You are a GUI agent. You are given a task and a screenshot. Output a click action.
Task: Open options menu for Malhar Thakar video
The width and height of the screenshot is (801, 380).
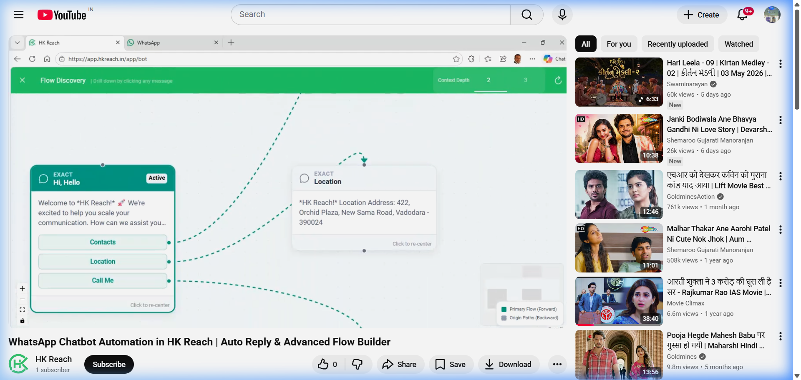pyautogui.click(x=780, y=230)
